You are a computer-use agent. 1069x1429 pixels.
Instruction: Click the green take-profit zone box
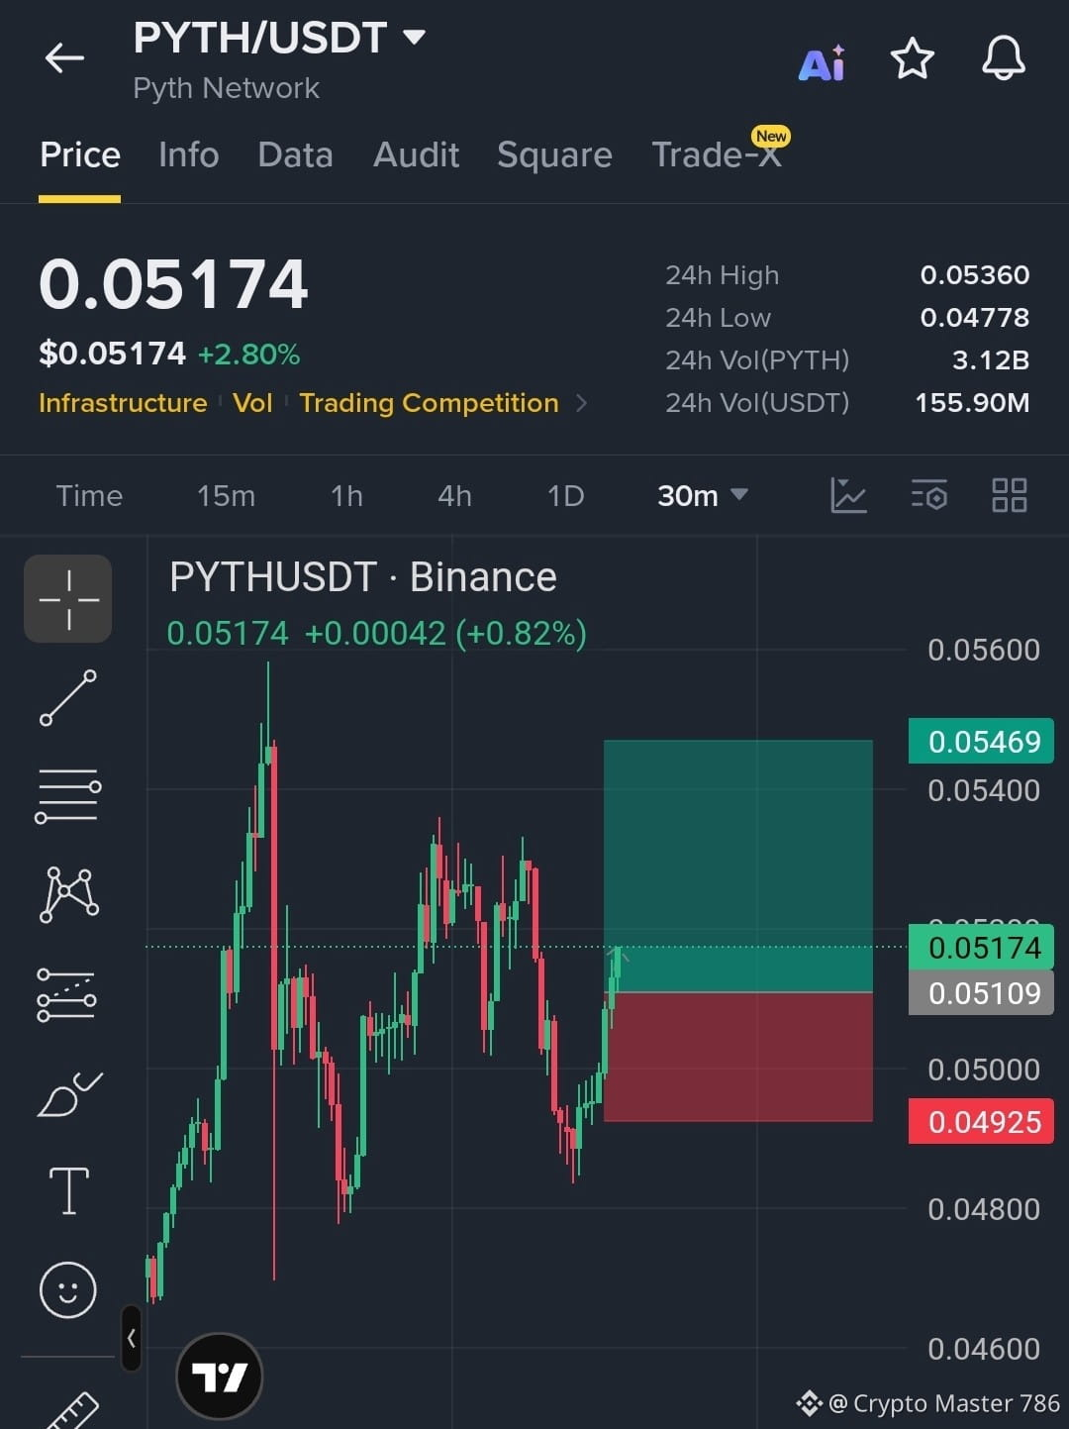coord(738,866)
